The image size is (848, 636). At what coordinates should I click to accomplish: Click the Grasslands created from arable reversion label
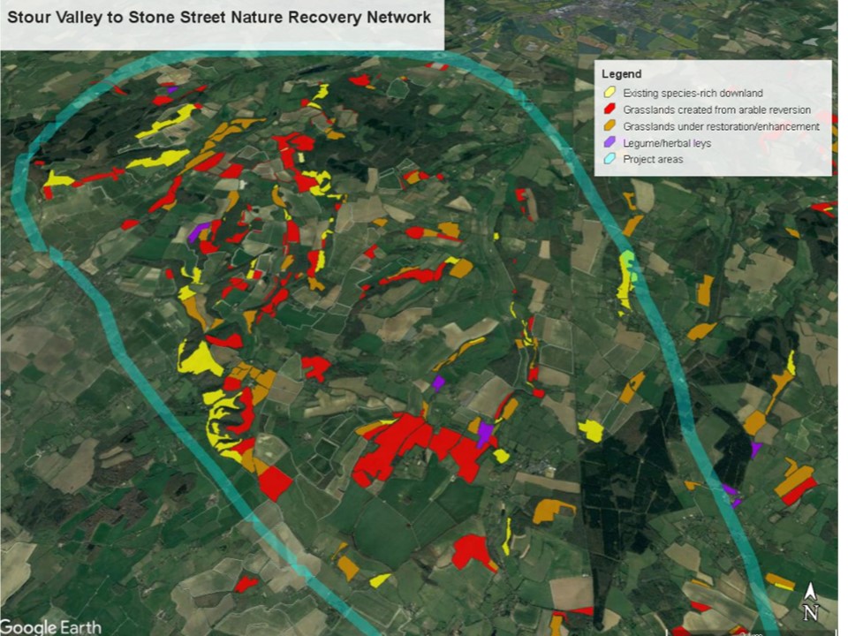click(x=716, y=110)
